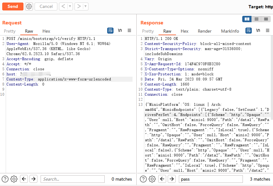
Task: Select side-by-side layout view
Action: 247,19
